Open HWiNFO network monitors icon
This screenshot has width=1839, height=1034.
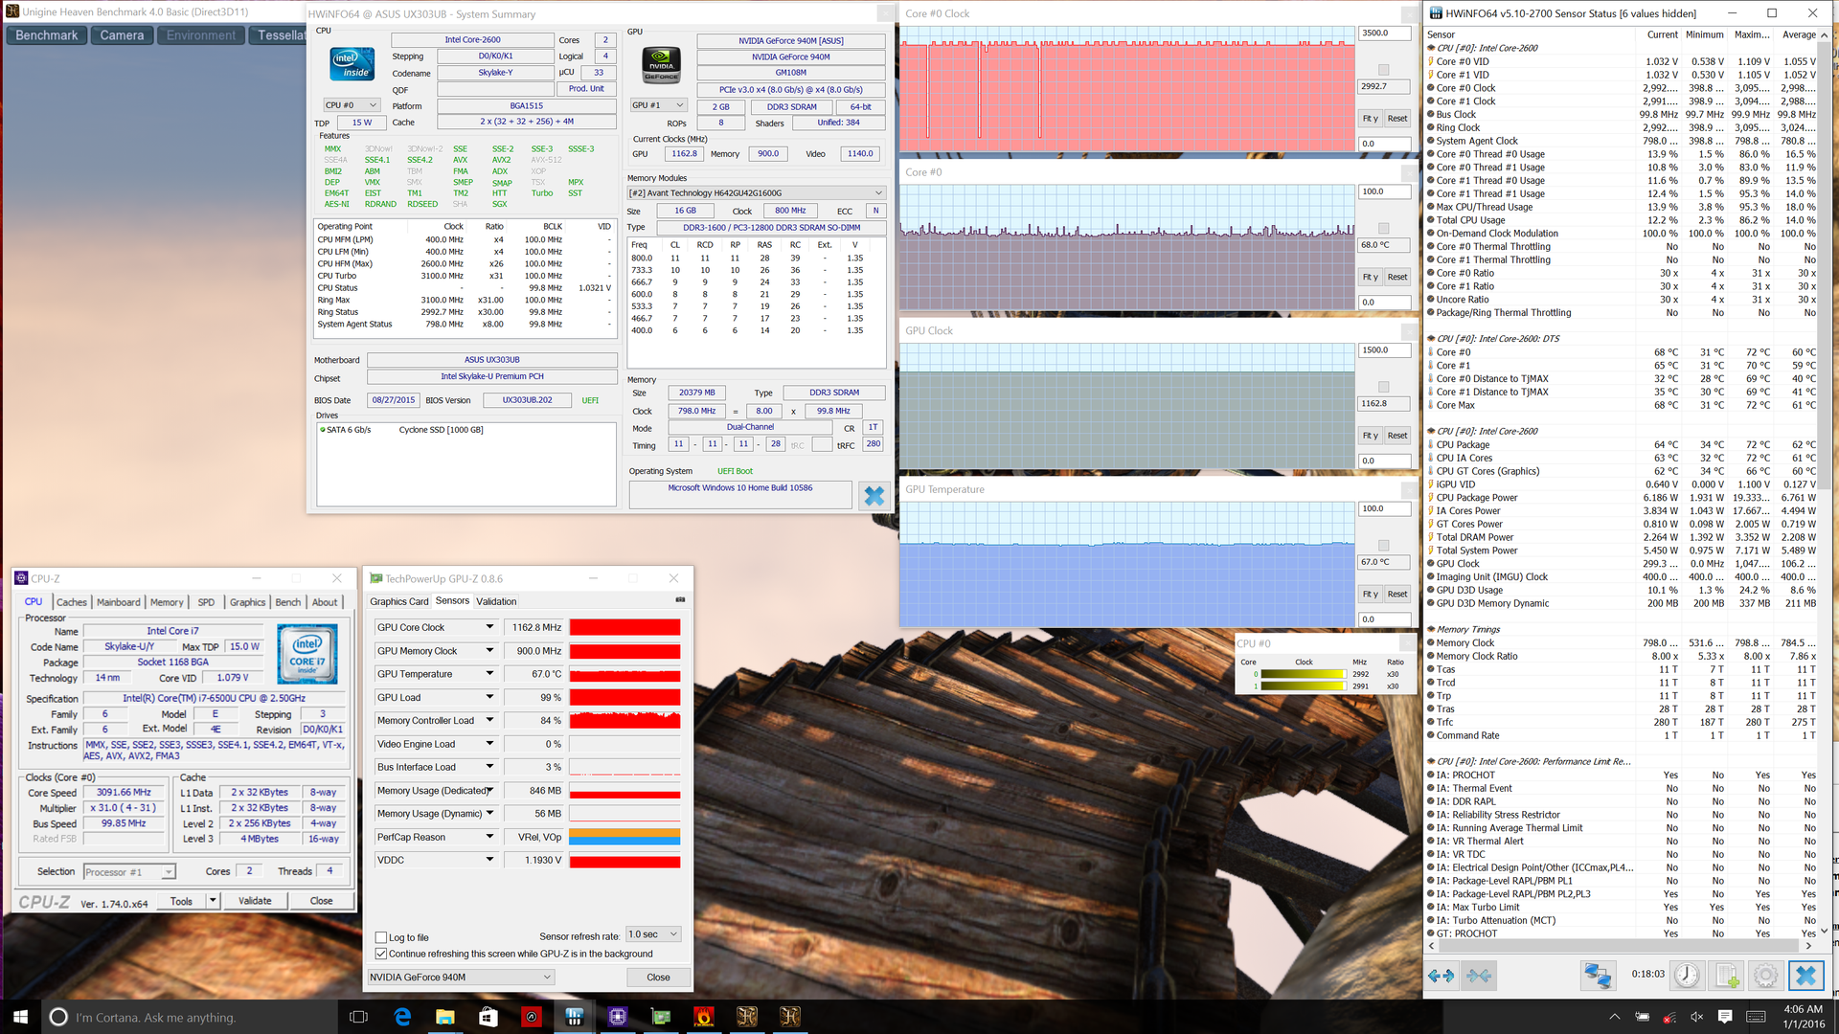[x=1597, y=976]
